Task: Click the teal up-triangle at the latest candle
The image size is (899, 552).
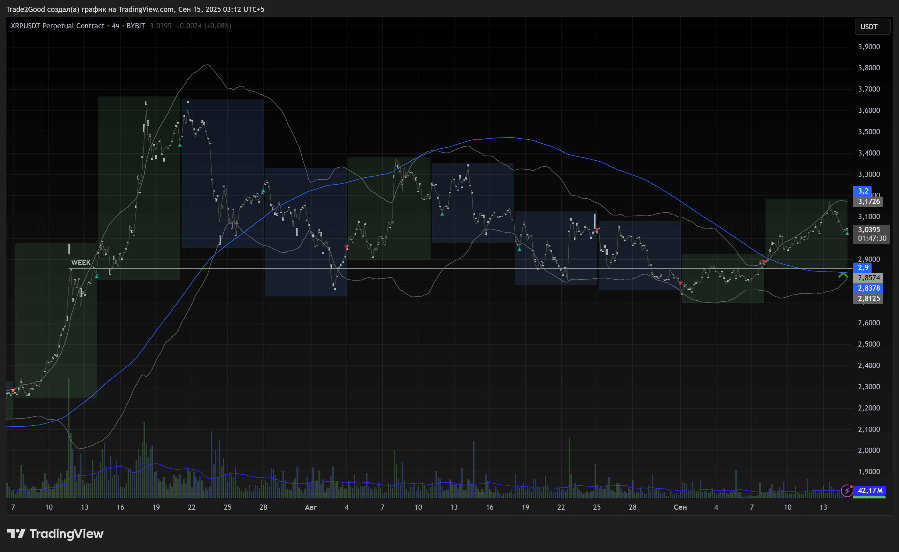Action: click(x=847, y=233)
